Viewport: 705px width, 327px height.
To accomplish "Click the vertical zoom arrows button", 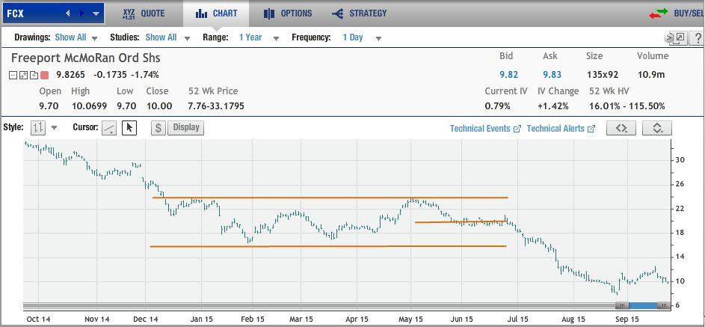I will point(657,128).
